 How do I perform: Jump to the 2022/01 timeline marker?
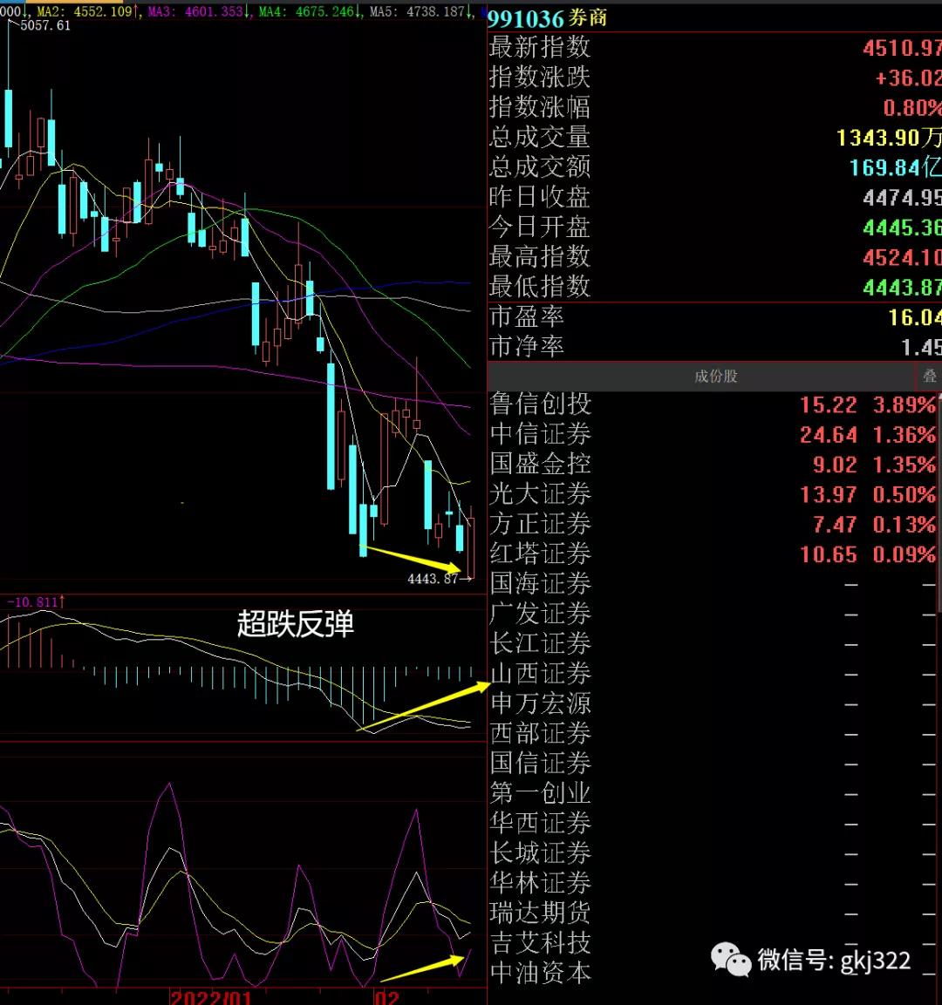coord(211,997)
